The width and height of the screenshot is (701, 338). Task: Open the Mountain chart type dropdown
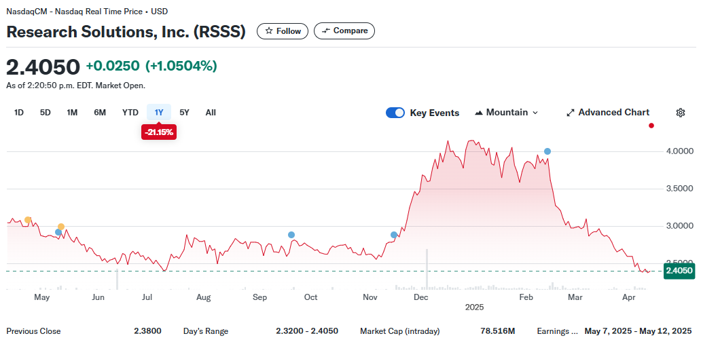pos(506,113)
